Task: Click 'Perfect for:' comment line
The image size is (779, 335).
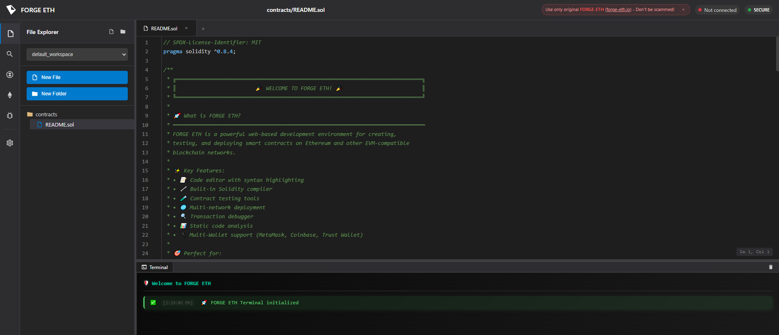Action: pyautogui.click(x=202, y=254)
